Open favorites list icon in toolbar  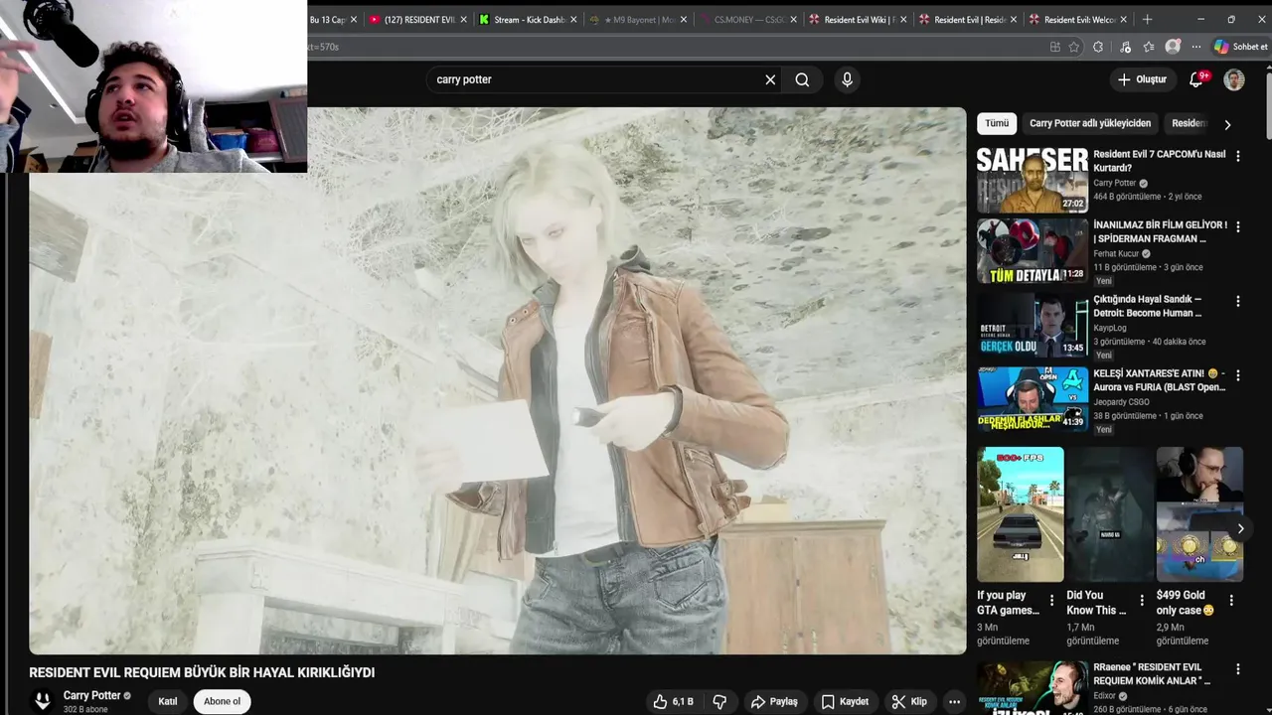1149,47
